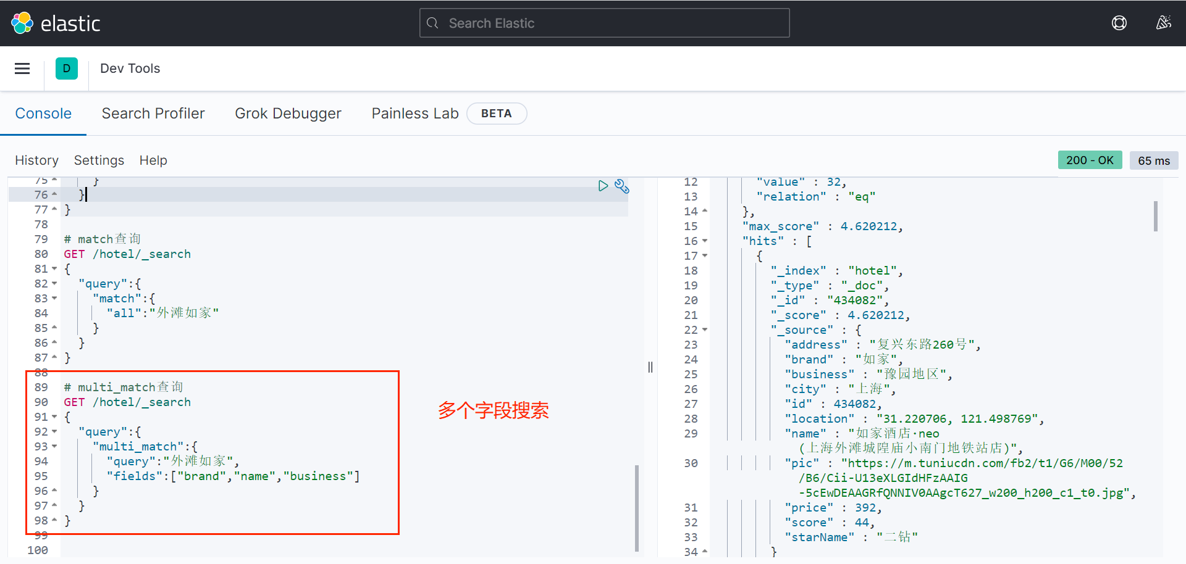
Task: Click the 200 - OK status badge
Action: 1090,160
